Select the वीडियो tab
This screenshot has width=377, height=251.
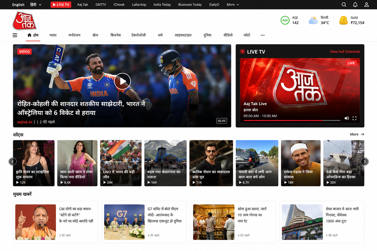pyautogui.click(x=228, y=35)
